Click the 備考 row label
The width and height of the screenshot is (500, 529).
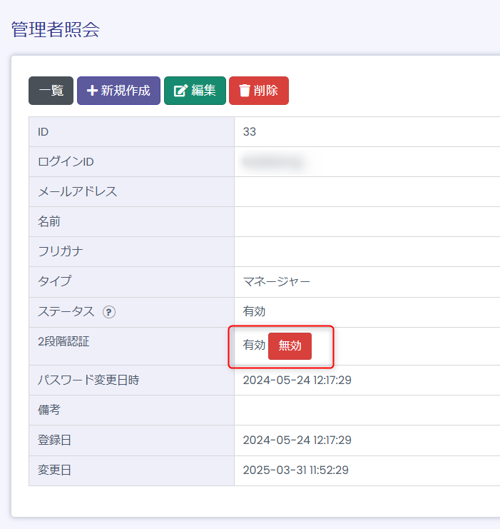(x=49, y=410)
